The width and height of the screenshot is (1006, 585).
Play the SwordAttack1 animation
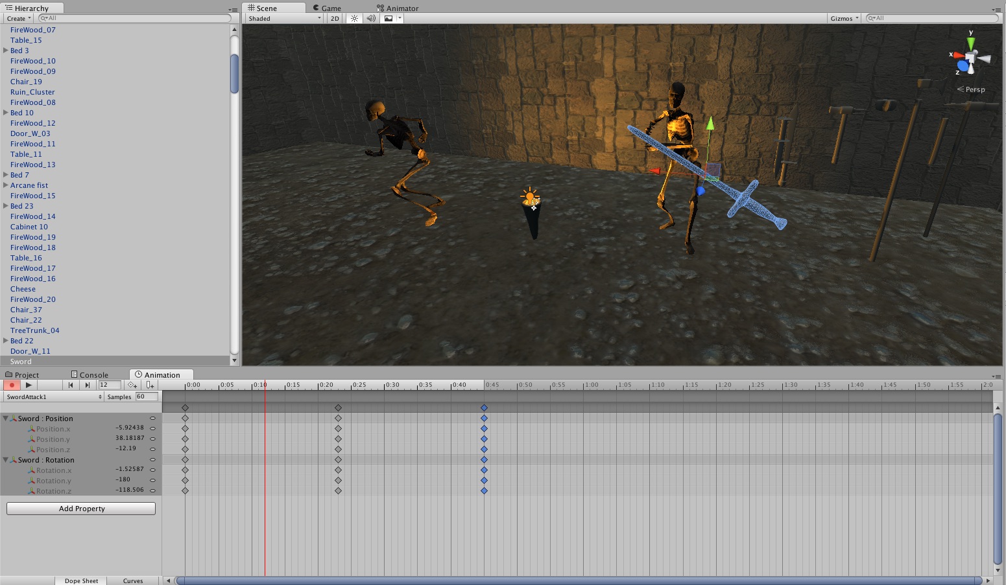click(x=29, y=385)
